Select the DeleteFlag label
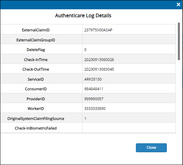This screenshot has height=165, width=183. pos(36,50)
